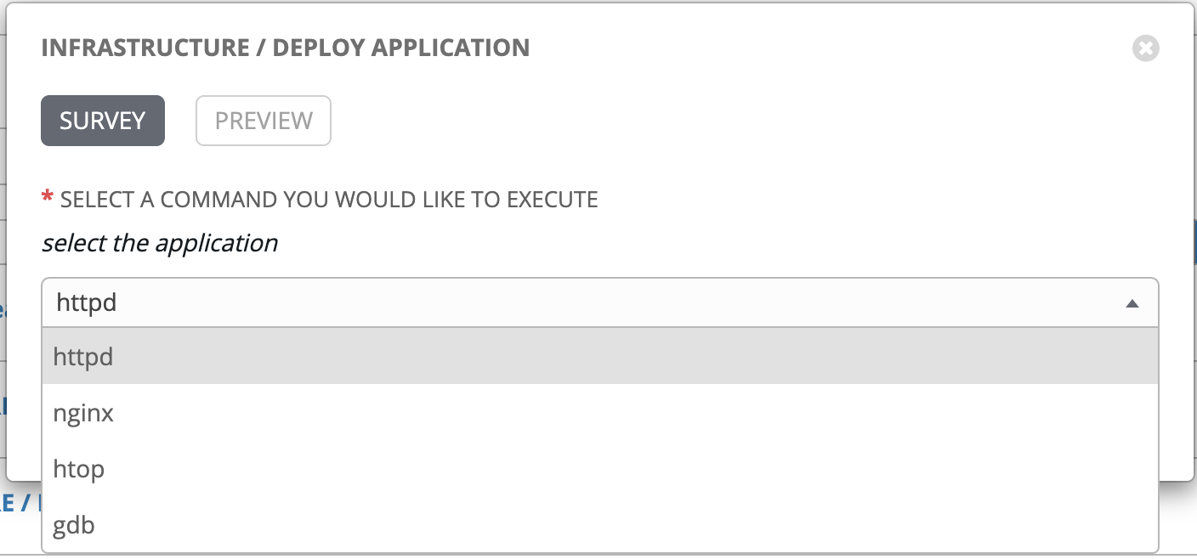Click the 'select the application' label
The width and height of the screenshot is (1197, 559).
[x=158, y=243]
